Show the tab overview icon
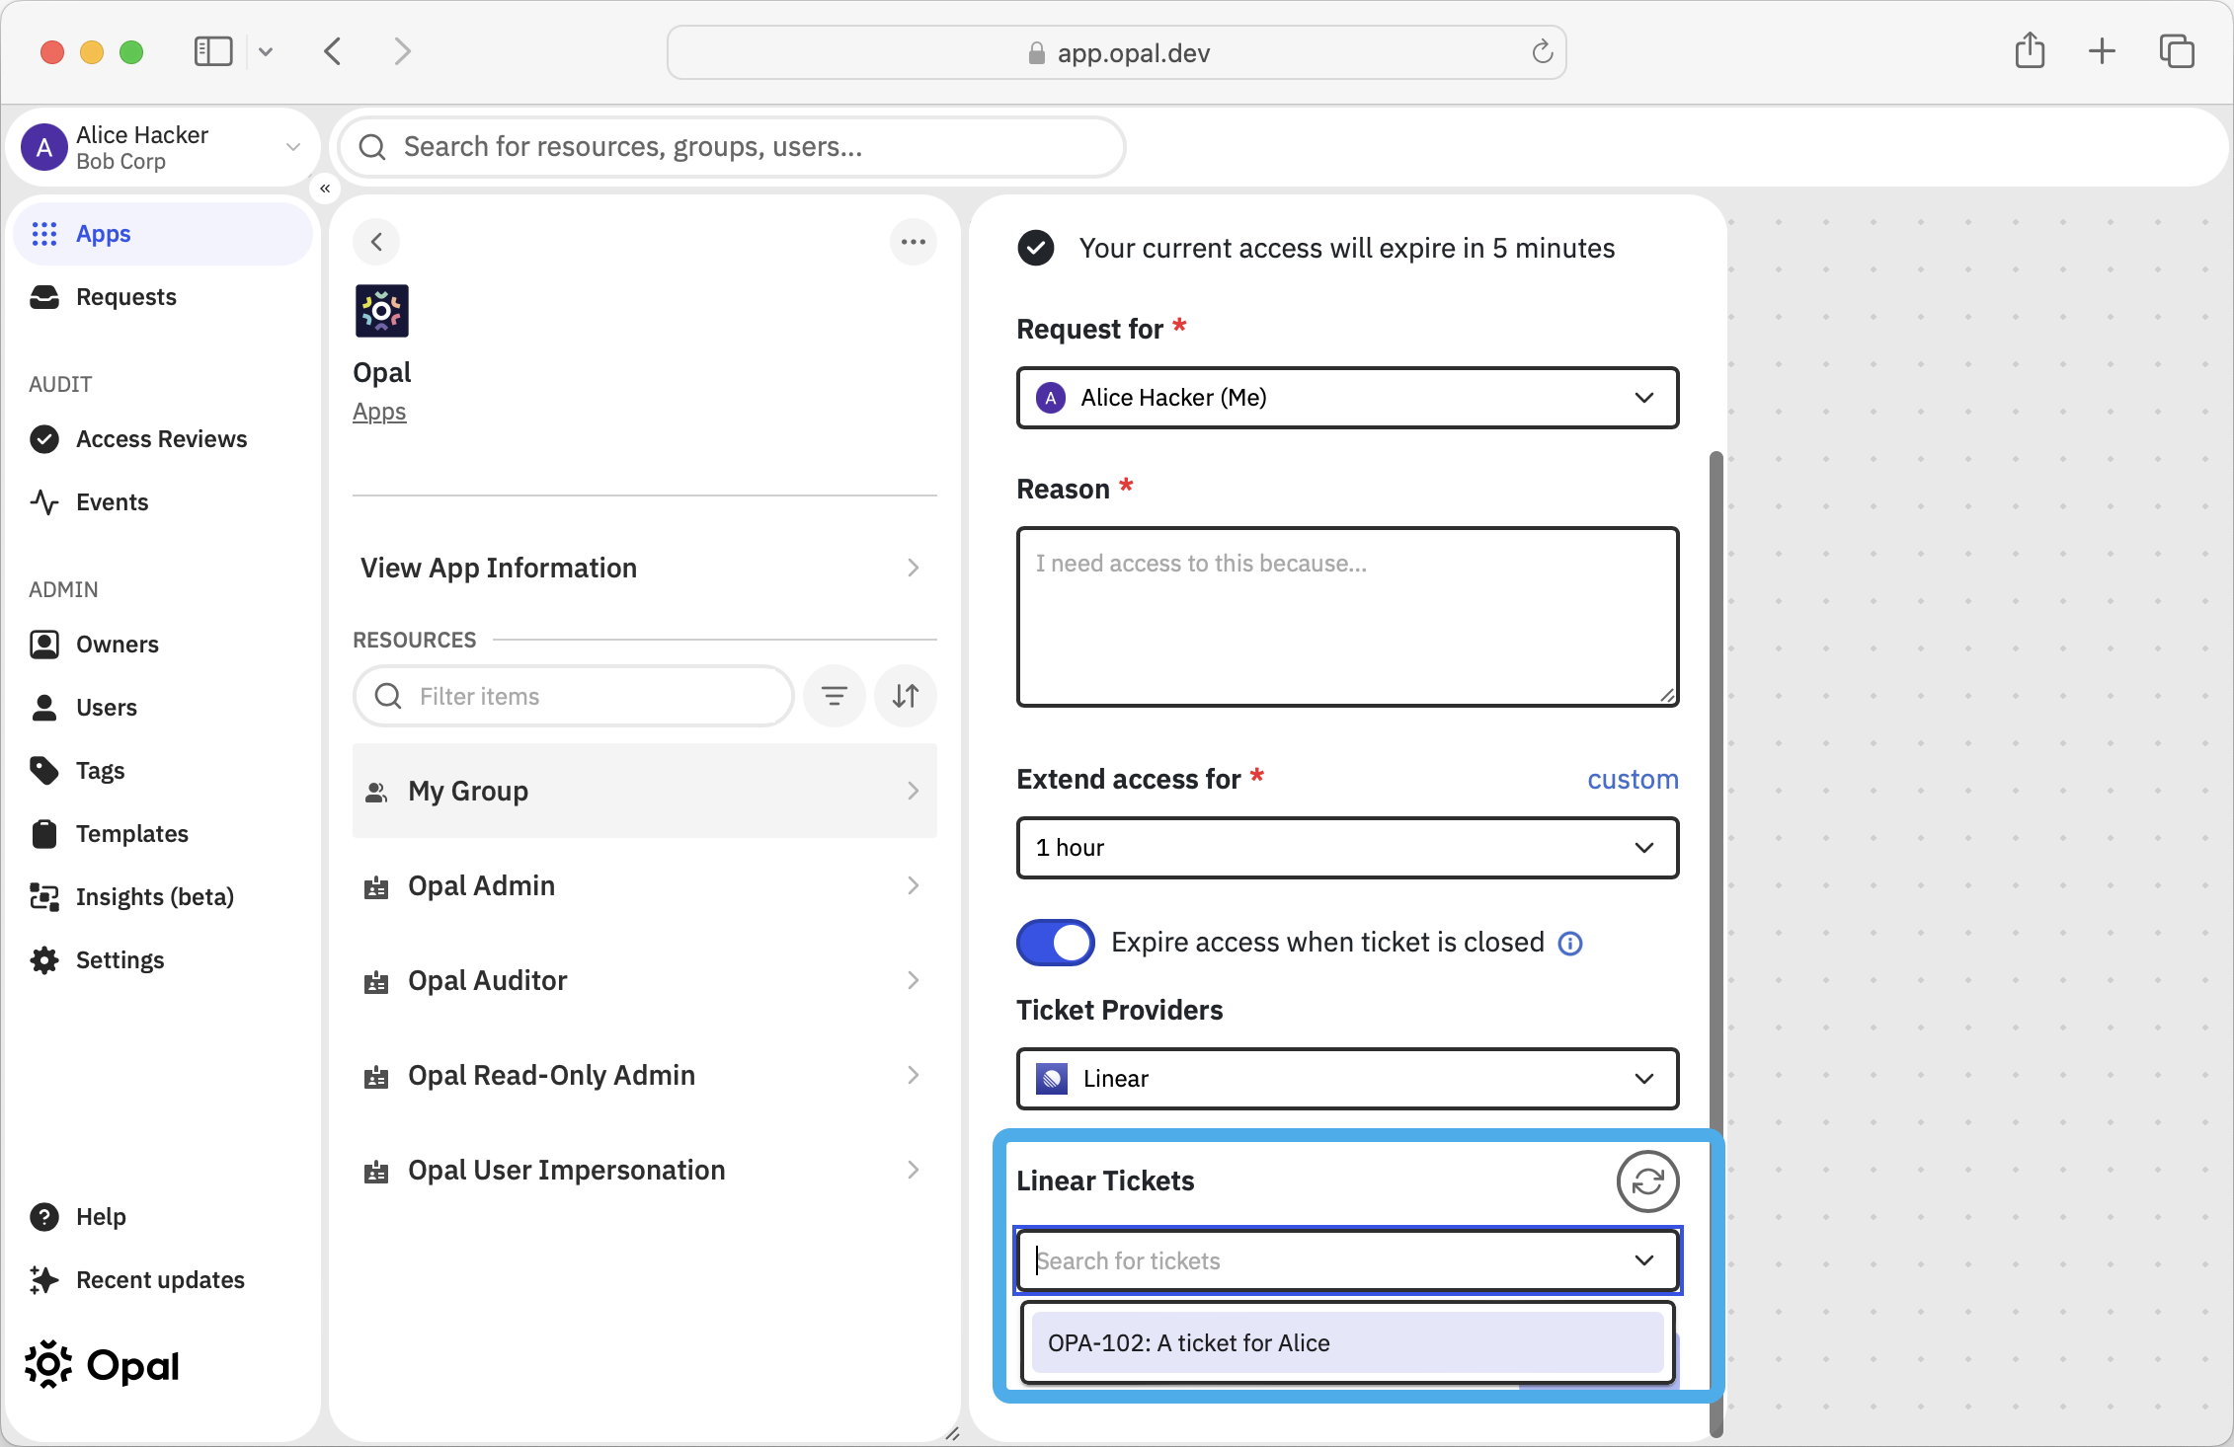This screenshot has height=1447, width=2234. pos(2177,51)
